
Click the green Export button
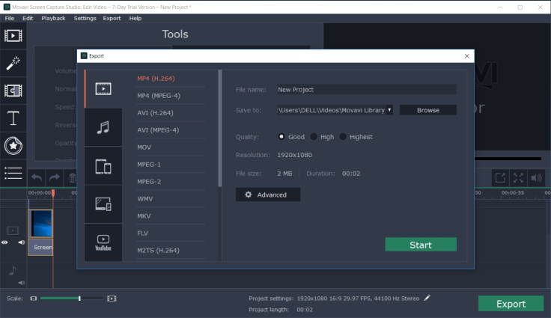tap(511, 304)
